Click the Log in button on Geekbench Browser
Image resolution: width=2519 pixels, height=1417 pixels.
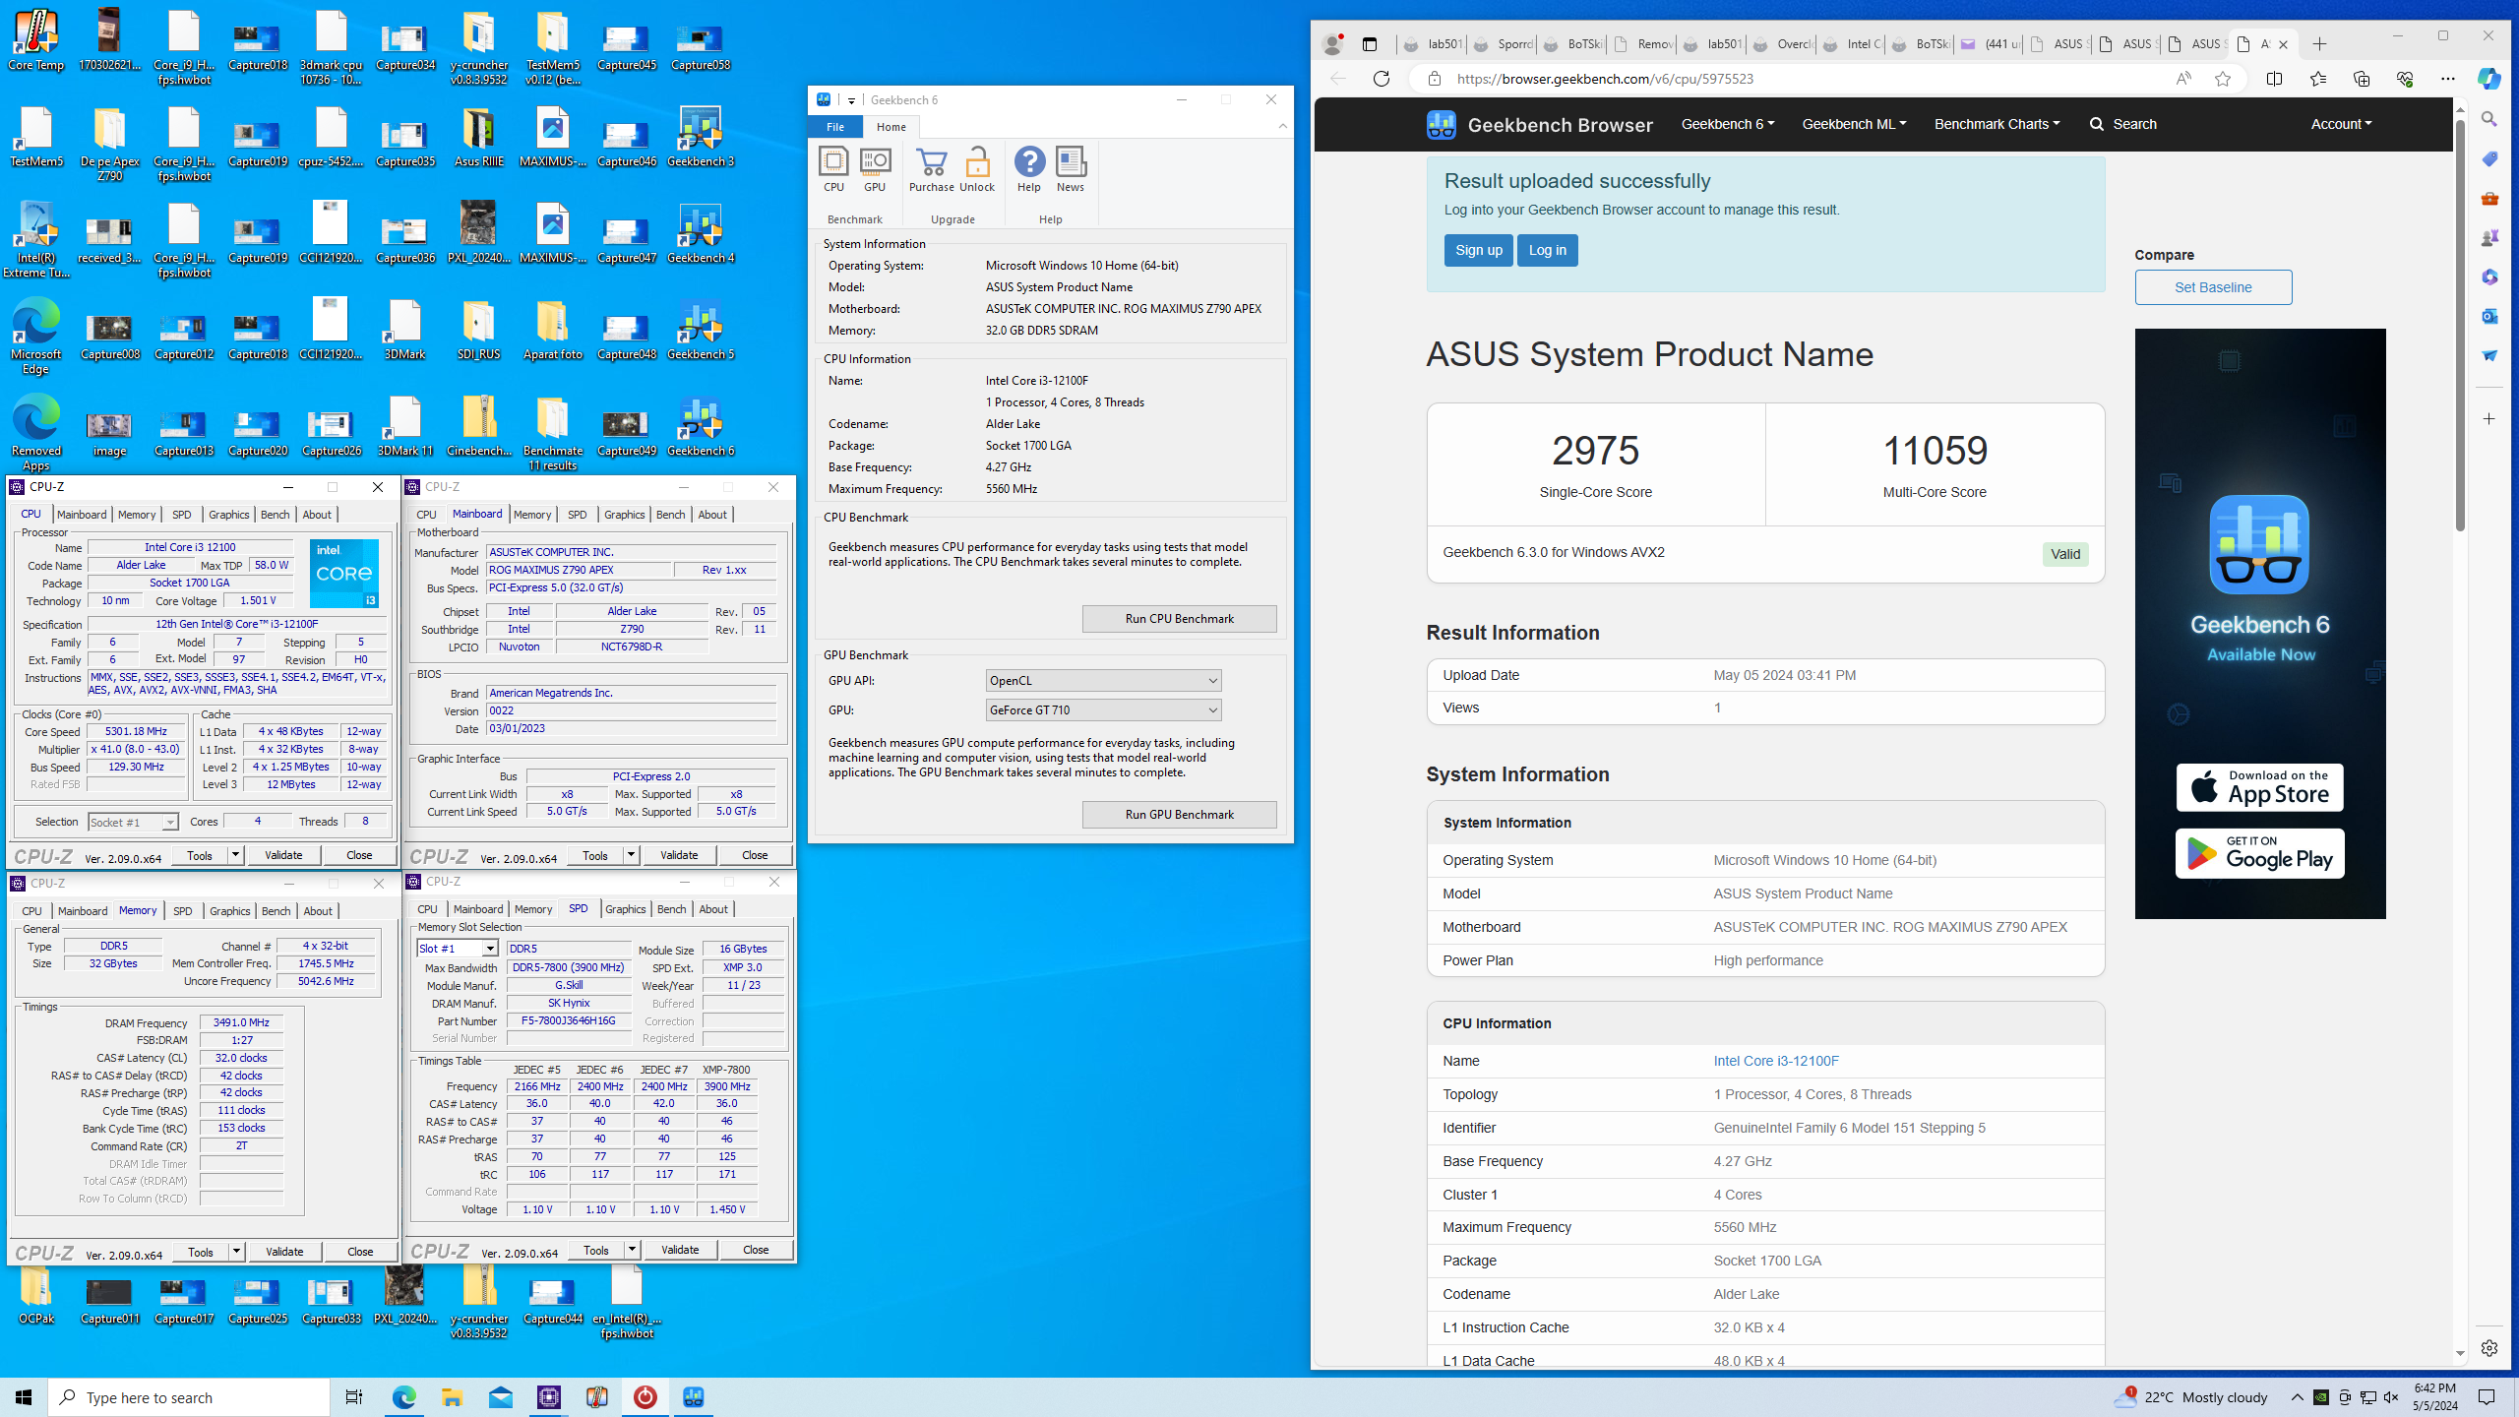coord(1547,250)
